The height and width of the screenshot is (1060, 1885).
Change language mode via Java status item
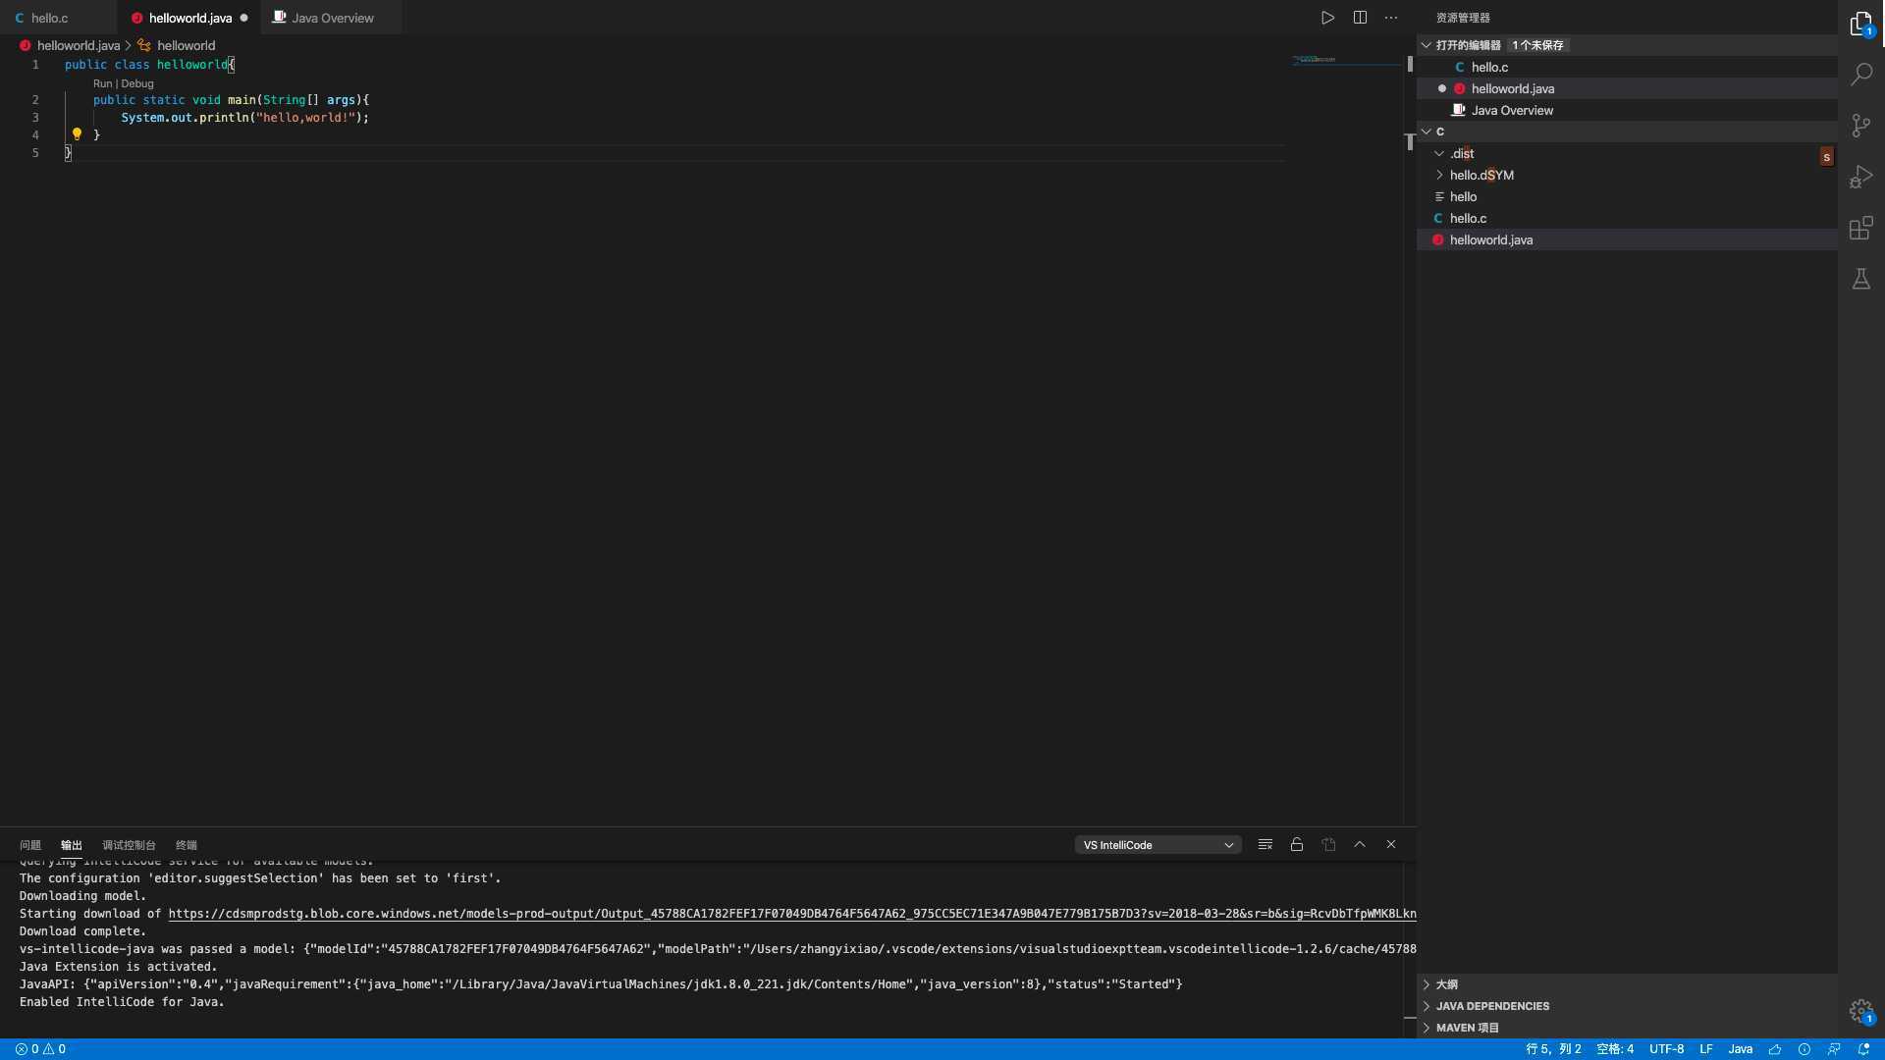click(x=1740, y=1049)
